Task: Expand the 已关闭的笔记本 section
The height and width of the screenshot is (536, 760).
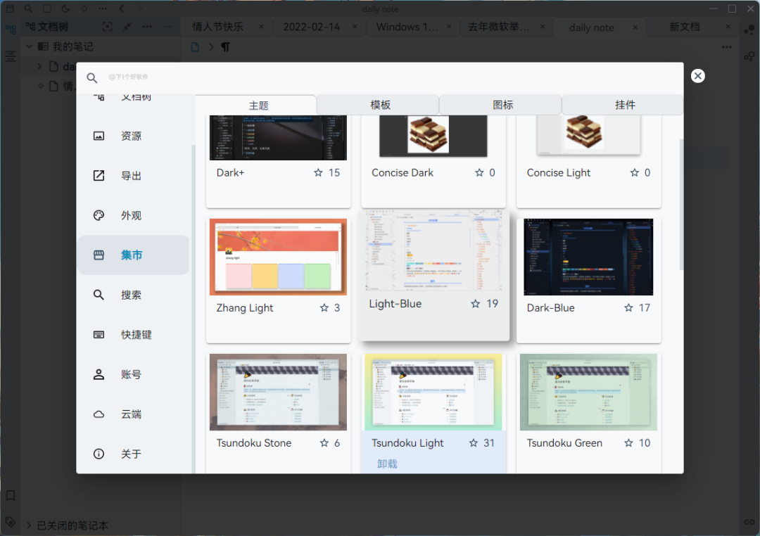Action: [x=29, y=525]
